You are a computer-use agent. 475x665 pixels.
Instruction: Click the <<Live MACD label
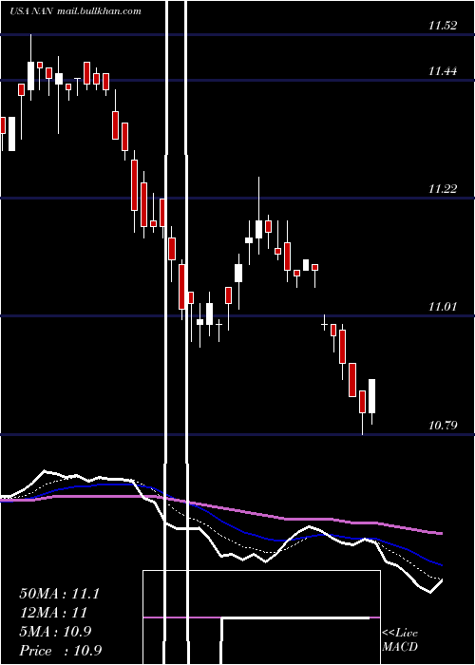tap(400, 639)
